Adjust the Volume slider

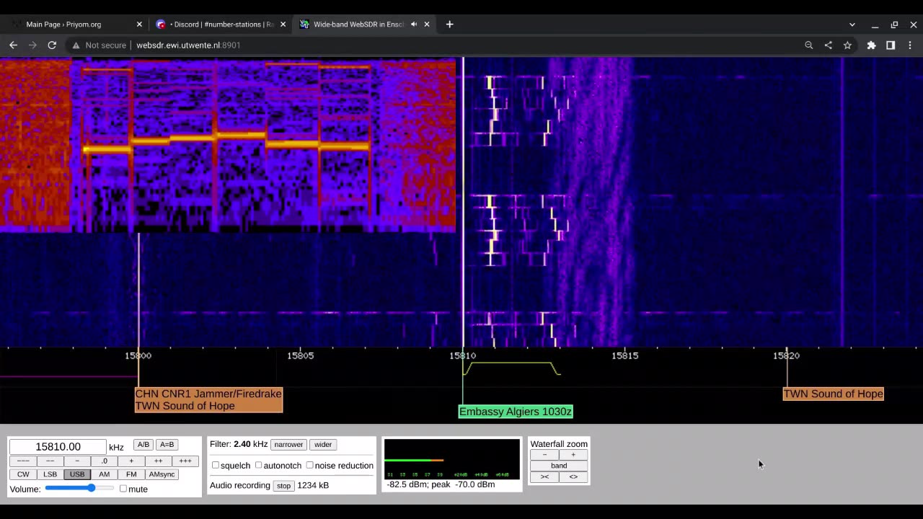(79, 488)
